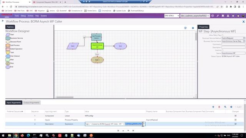Image resolution: width=246 pixels, height=138 pixels.
Task: Close the Workflow Process editor with X
Action: [x=243, y=21]
